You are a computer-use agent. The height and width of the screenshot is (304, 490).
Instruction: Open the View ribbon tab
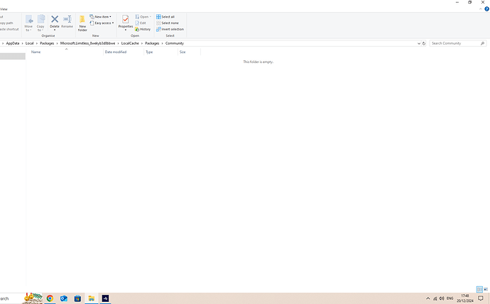[4, 9]
